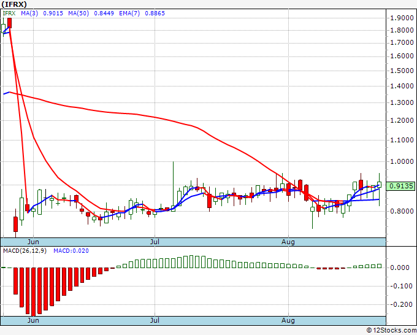Screen dimensions: 417x335
Task: Click the 1.0000 price axis label
Action: 402,161
